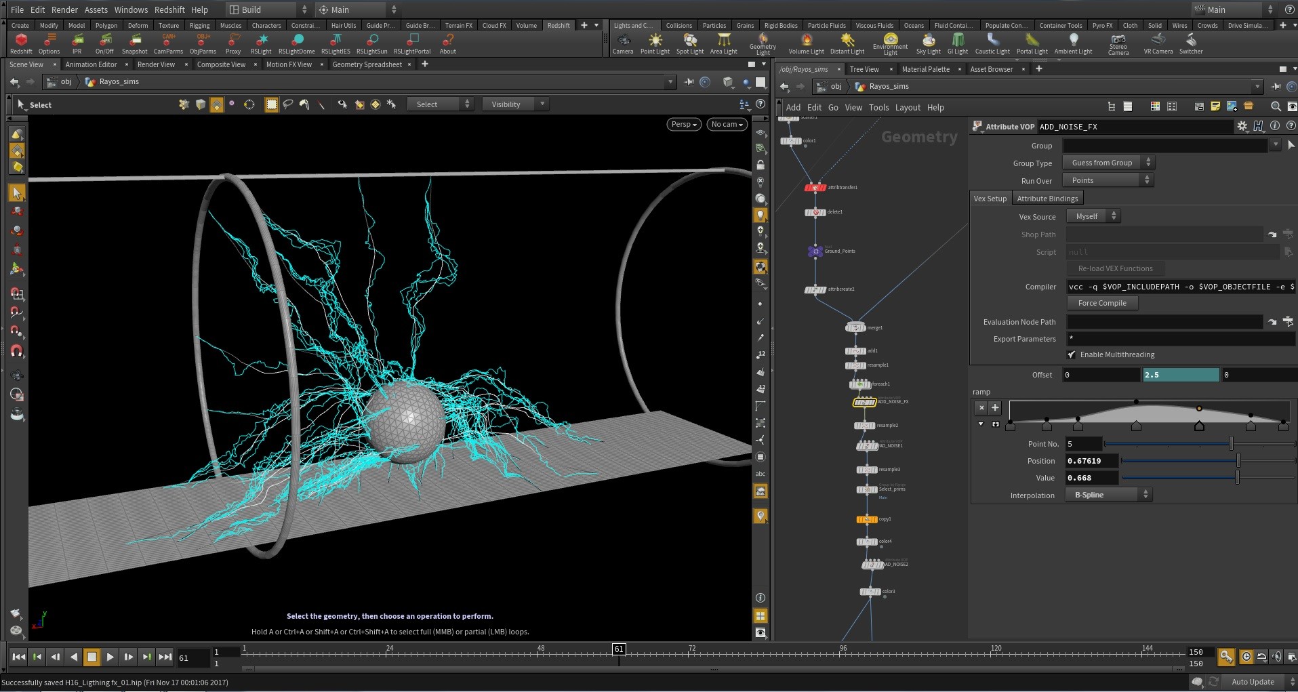This screenshot has width=1298, height=692.
Task: Add a Spot Light from shelf
Action: tap(689, 41)
